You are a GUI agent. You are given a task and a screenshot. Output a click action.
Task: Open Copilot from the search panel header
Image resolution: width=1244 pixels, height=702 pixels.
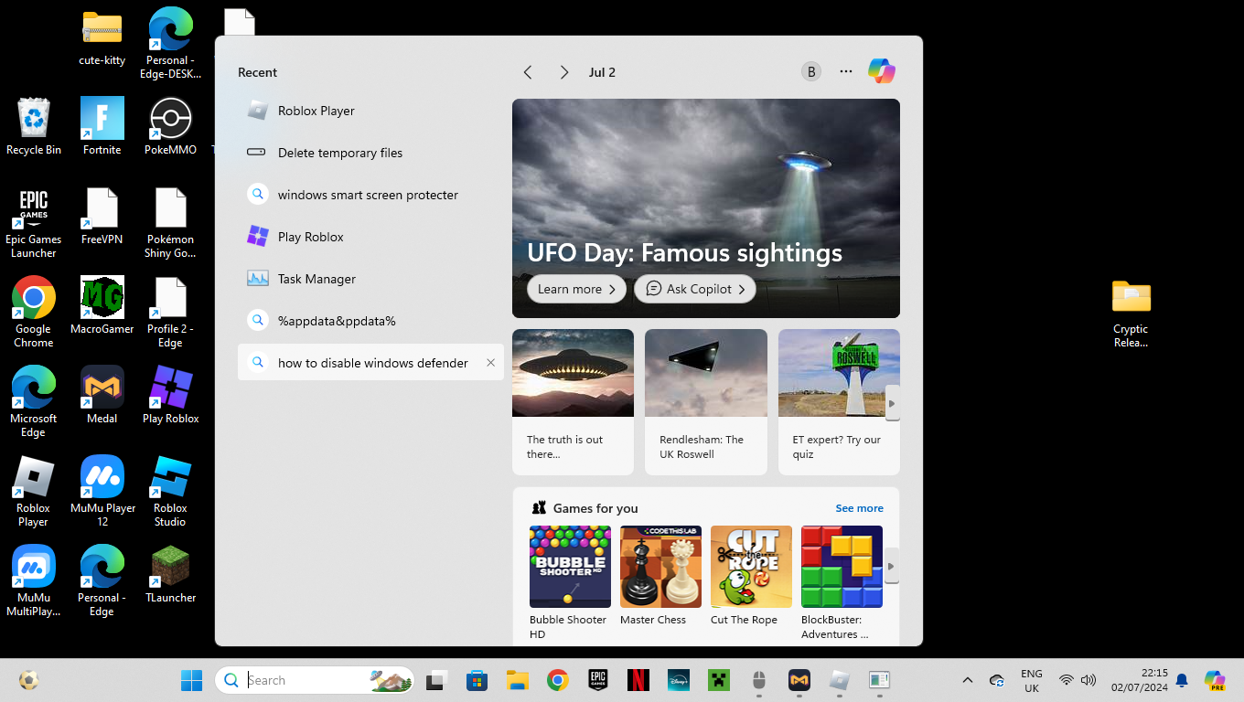click(x=882, y=71)
